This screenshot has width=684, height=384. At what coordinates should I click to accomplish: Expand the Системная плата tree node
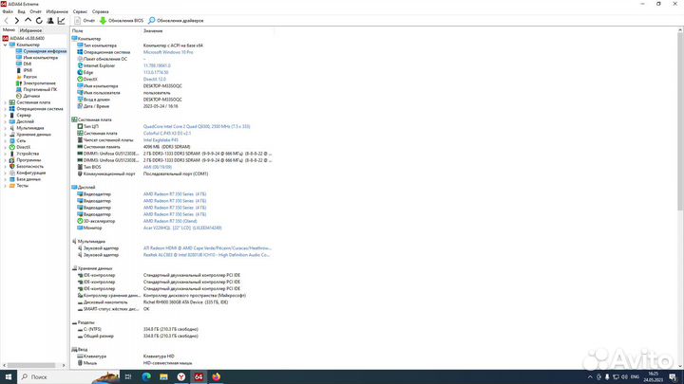point(6,102)
